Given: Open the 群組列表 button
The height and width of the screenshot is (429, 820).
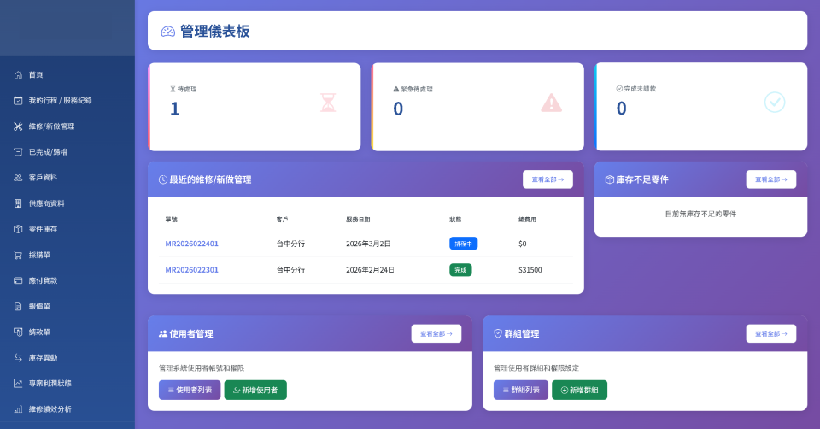Looking at the screenshot, I should [x=521, y=390].
